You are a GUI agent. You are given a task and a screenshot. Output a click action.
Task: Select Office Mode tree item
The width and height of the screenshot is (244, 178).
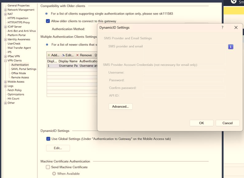coord(19,73)
